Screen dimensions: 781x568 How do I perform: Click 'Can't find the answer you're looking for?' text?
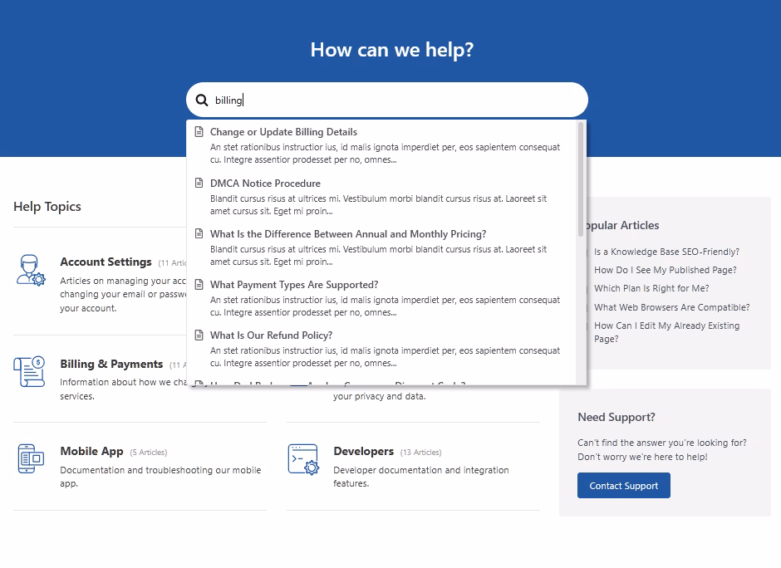point(662,443)
